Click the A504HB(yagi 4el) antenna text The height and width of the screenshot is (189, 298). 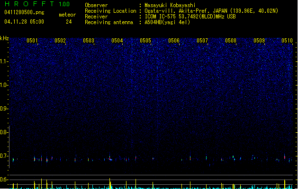[x=167, y=22]
